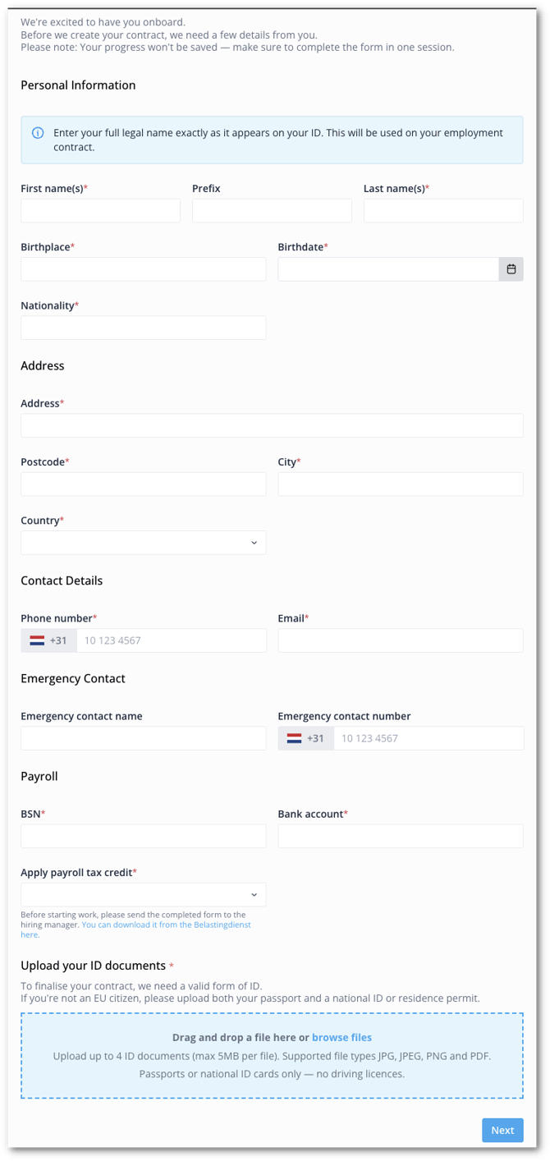Click the browse files link
The width and height of the screenshot is (550, 1161).
click(x=341, y=1037)
